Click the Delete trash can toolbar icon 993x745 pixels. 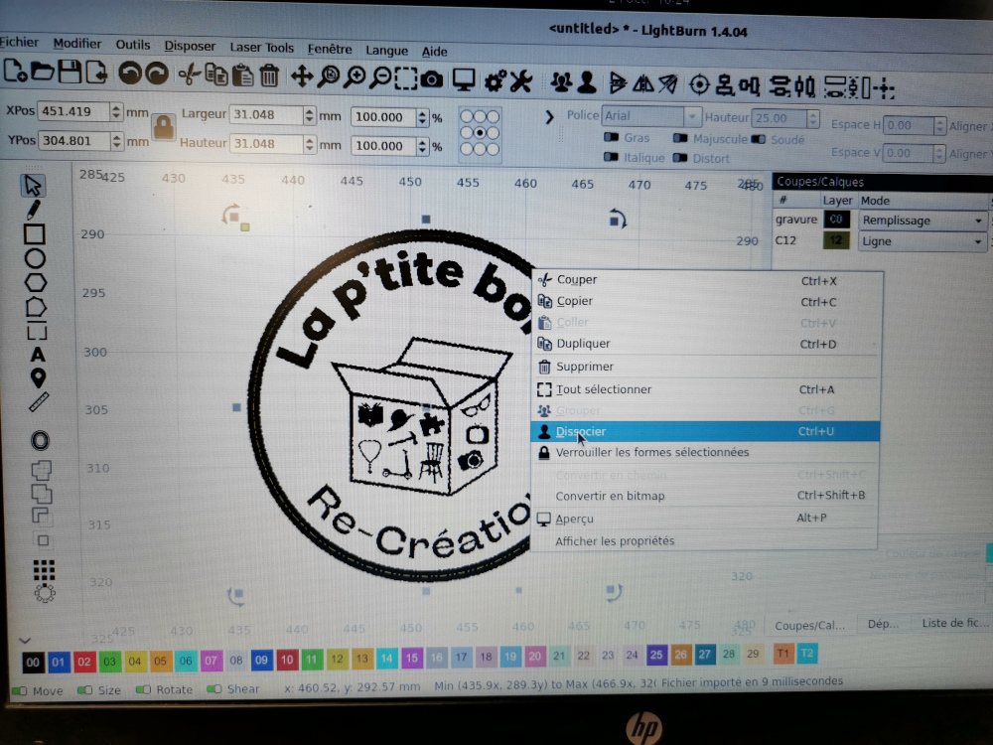269,75
